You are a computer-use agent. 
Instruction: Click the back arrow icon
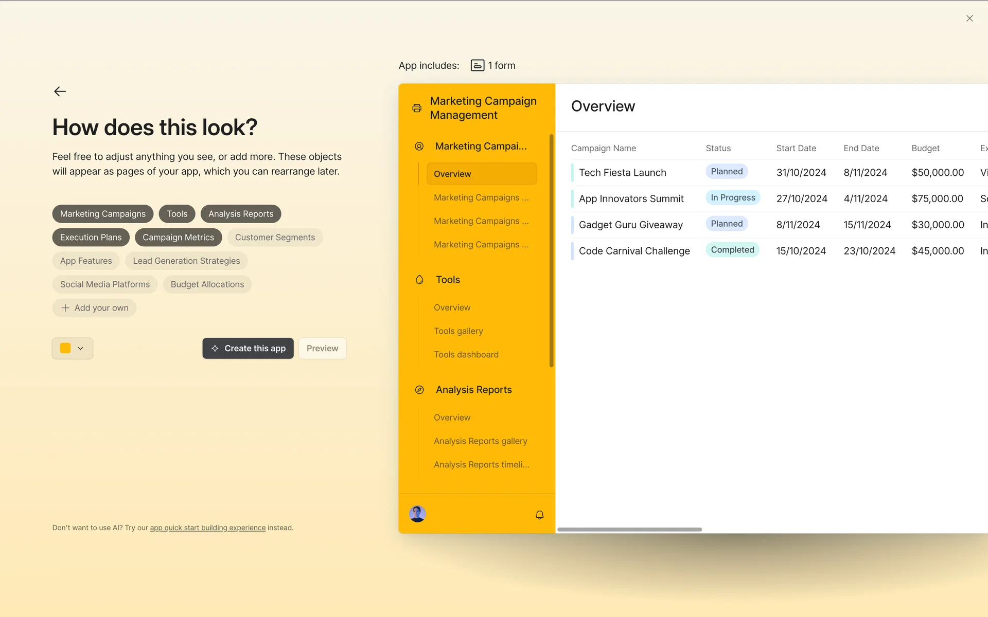coord(60,92)
